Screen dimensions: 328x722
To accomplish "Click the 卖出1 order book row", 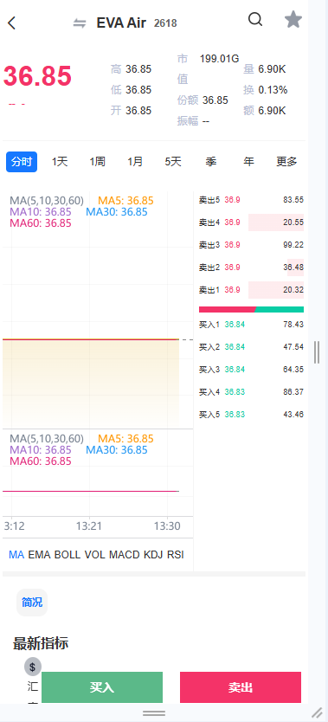I will coord(251,290).
